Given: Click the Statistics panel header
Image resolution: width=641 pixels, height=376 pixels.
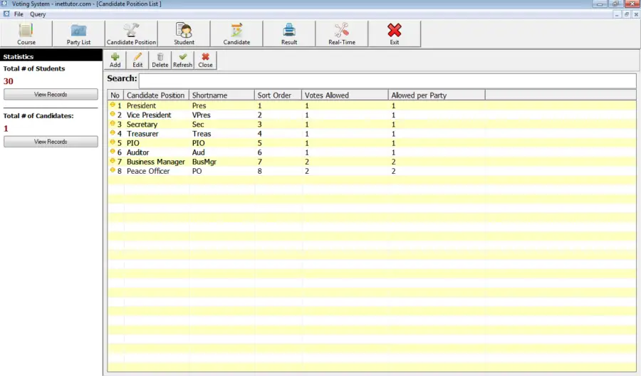Looking at the screenshot, I should [x=51, y=56].
